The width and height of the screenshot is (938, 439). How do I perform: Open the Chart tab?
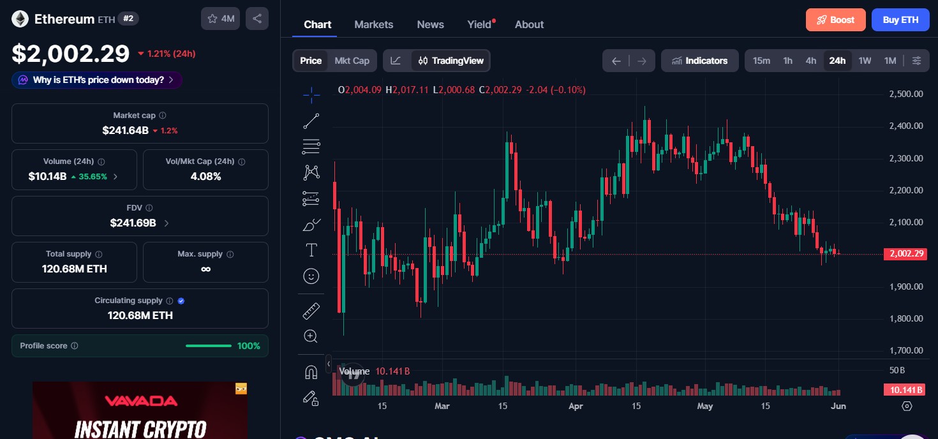pyautogui.click(x=318, y=24)
